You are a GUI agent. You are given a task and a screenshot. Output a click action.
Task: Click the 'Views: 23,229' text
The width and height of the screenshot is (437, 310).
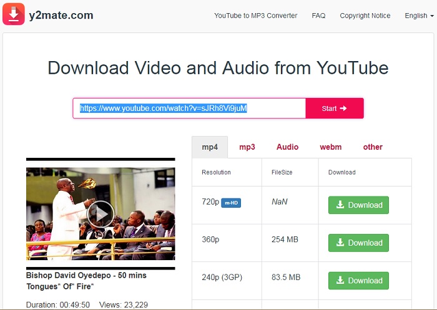[124, 305]
